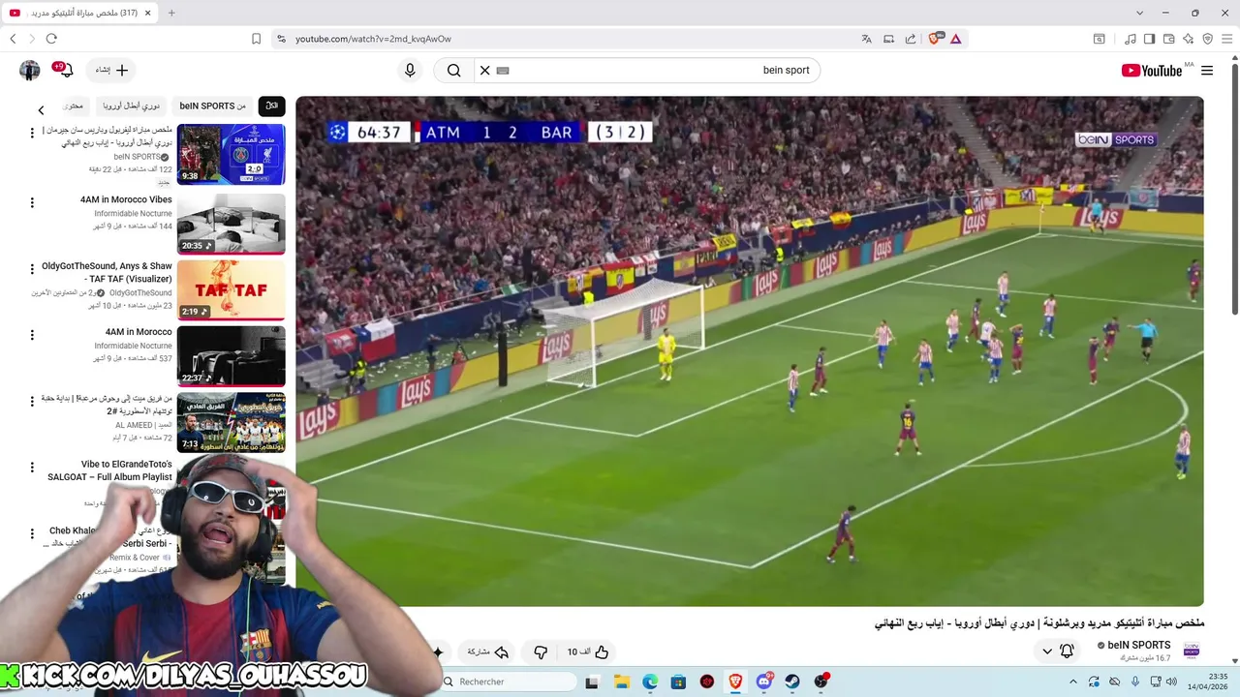Open the tab search dropdown arrow

pos(1139,13)
